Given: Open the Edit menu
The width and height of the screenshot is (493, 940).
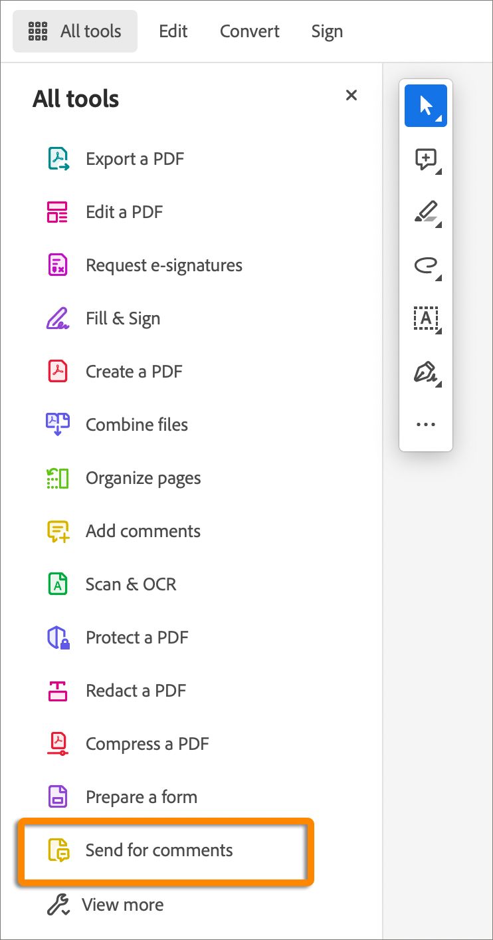Looking at the screenshot, I should pyautogui.click(x=173, y=31).
